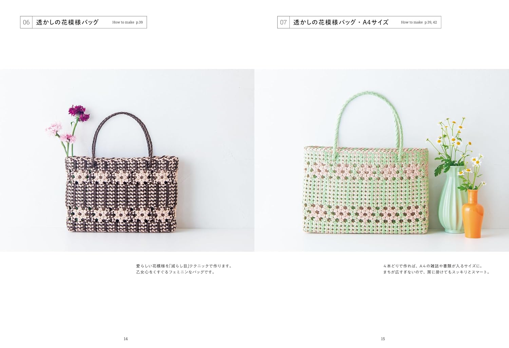The height and width of the screenshot is (348, 509).
Task: Click page number 14
Action: click(x=126, y=339)
